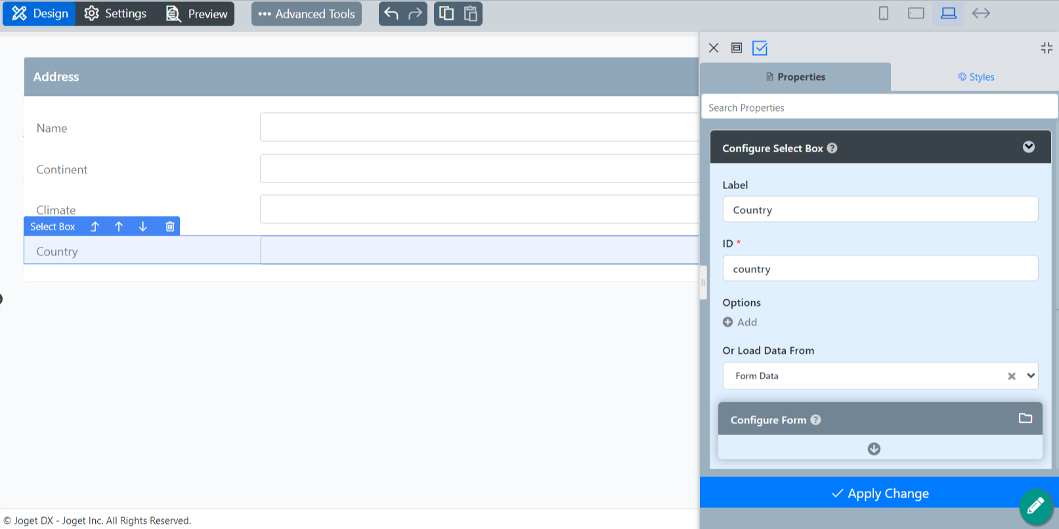The width and height of the screenshot is (1059, 529).
Task: Open help for Configure Select Box
Action: [x=832, y=148]
